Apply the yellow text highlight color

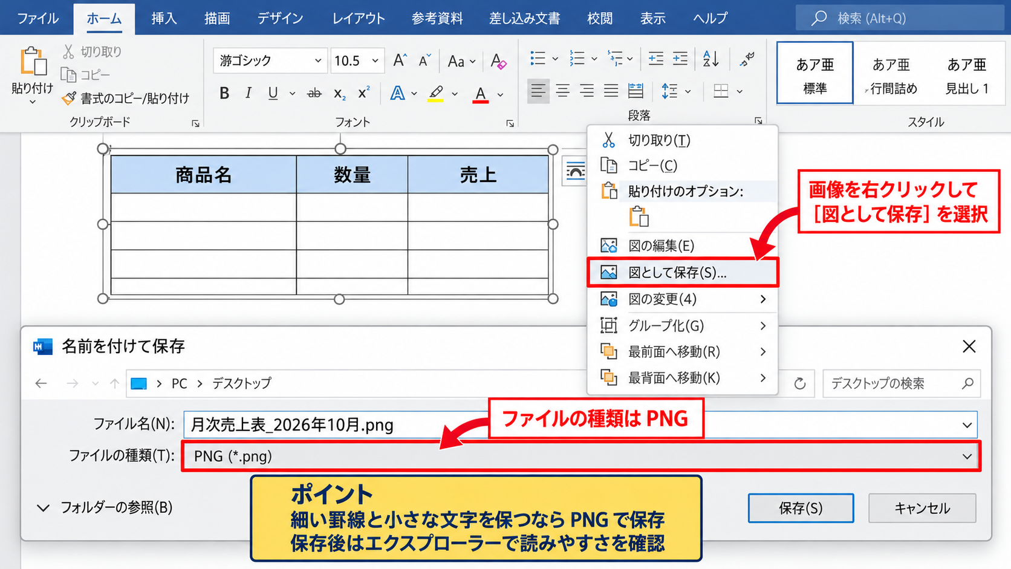tap(436, 93)
